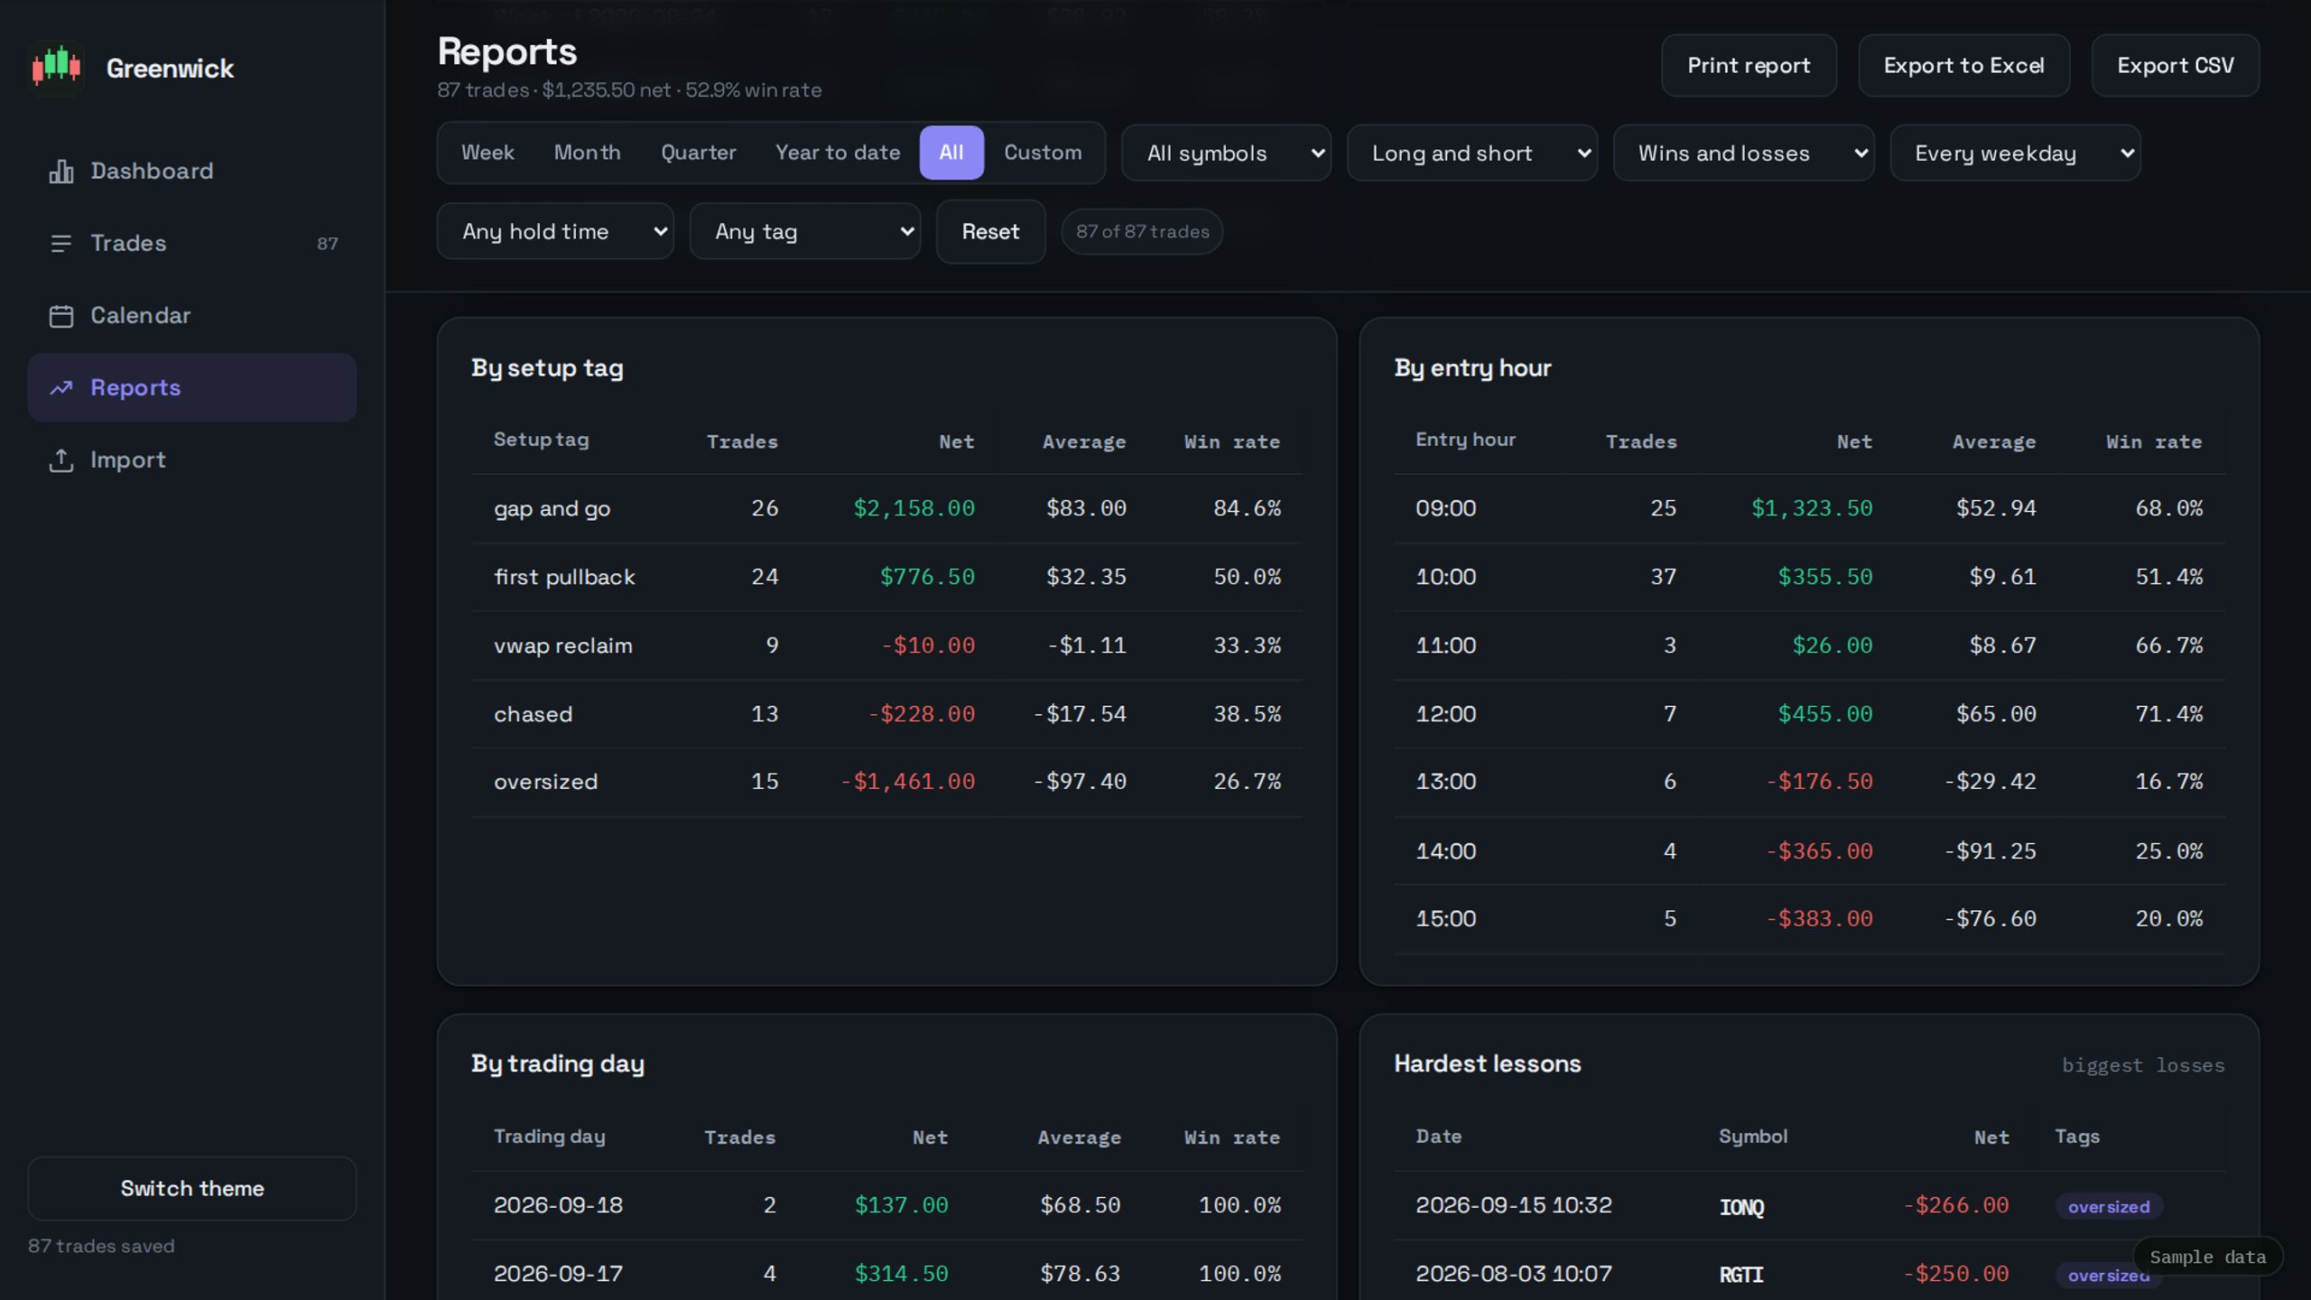
Task: Click the Dashboard bar chart icon
Action: coord(60,172)
